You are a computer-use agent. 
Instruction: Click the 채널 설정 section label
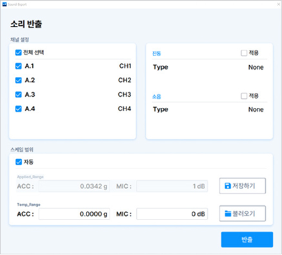(19, 39)
